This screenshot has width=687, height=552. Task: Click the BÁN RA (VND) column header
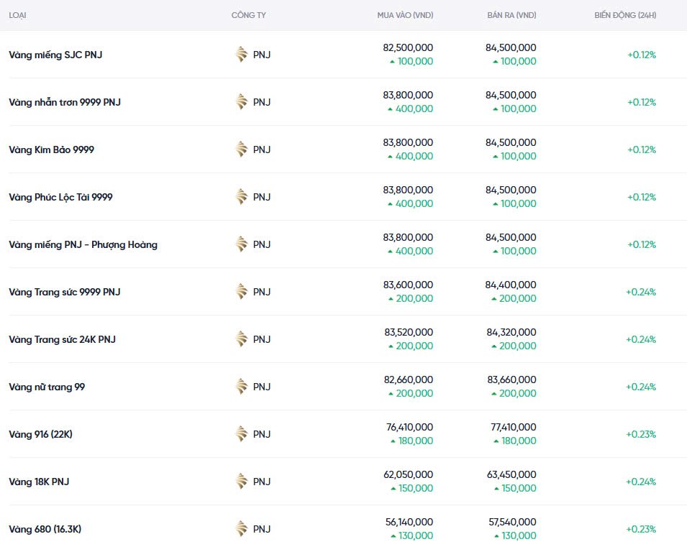pos(511,15)
